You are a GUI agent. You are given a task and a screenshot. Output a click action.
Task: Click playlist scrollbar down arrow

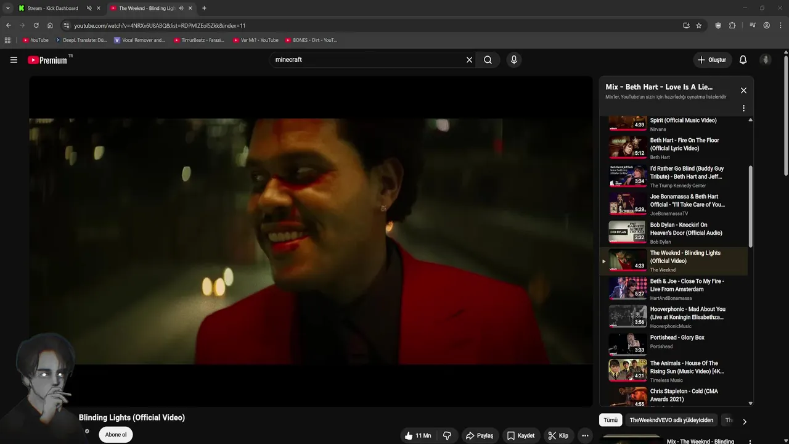[x=750, y=403]
